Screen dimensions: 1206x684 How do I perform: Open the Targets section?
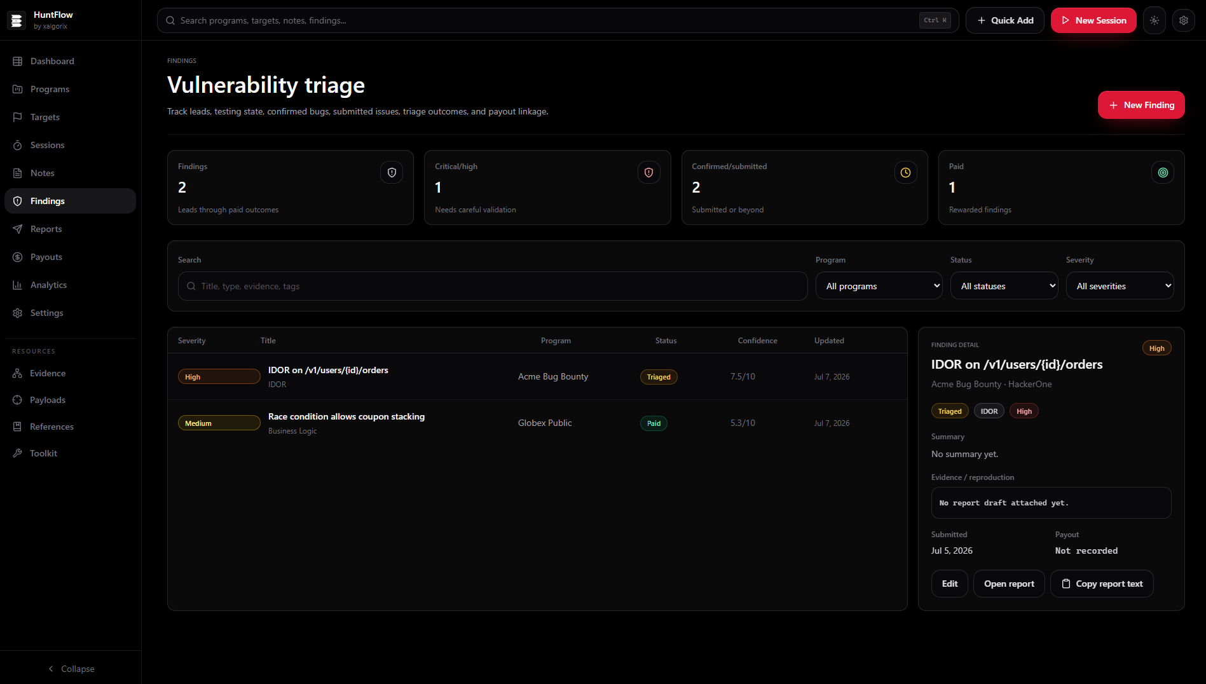(x=70, y=117)
